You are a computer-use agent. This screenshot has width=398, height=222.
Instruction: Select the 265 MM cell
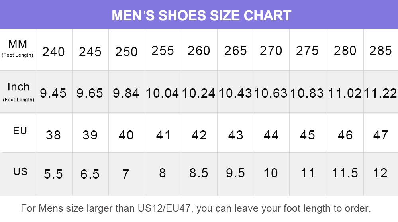[x=235, y=51]
